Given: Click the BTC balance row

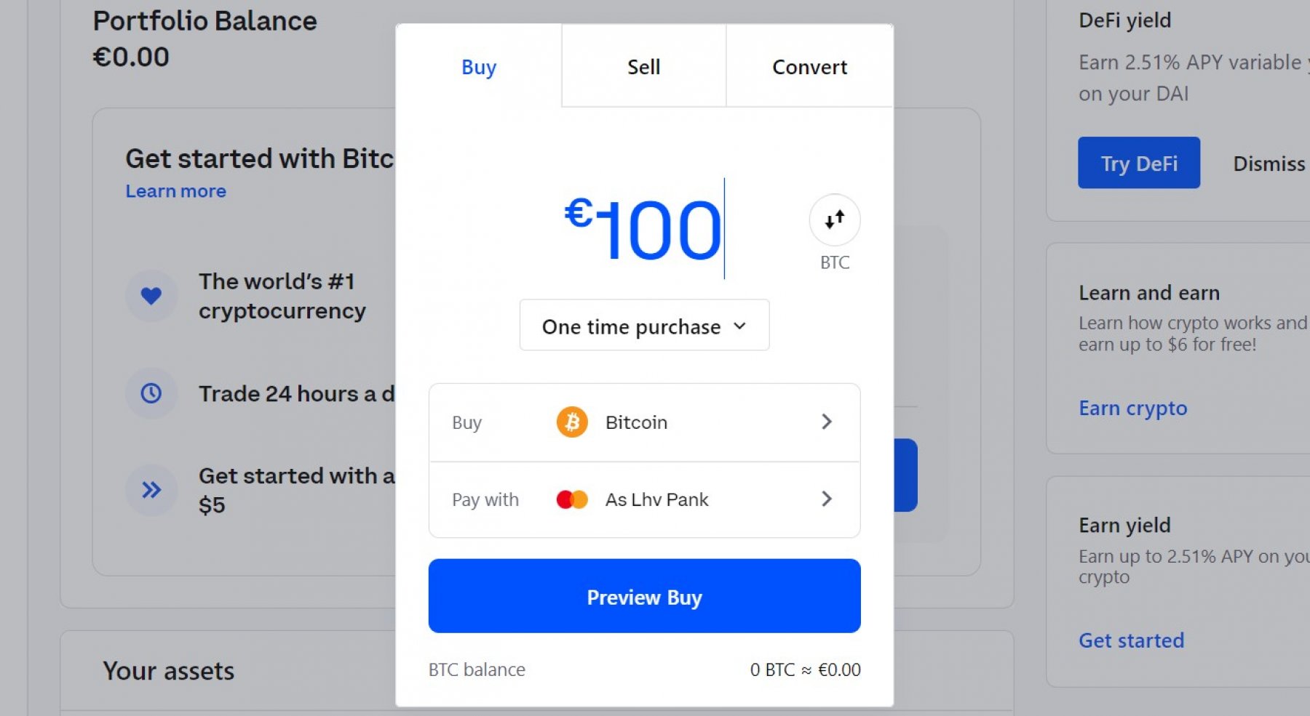Looking at the screenshot, I should (644, 669).
